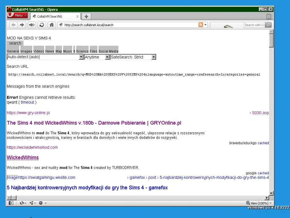290x218 pixels.
Task: Open the Opera Turbo icon
Action: (x=41, y=203)
